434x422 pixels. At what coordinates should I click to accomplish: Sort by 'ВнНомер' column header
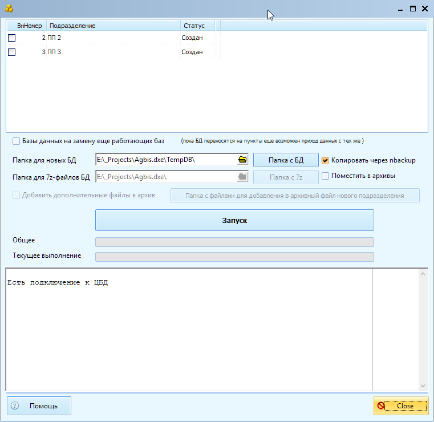coord(27,26)
